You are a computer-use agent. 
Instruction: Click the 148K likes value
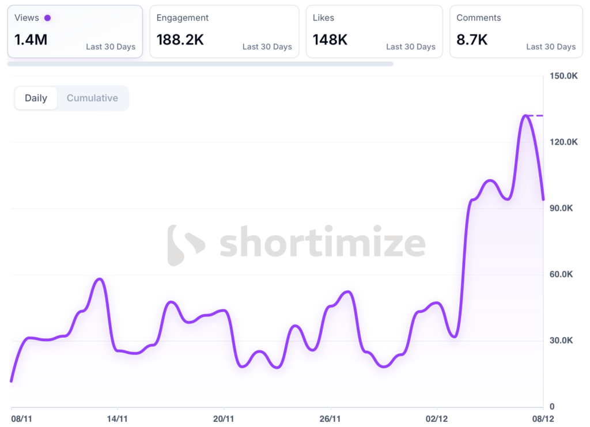330,40
